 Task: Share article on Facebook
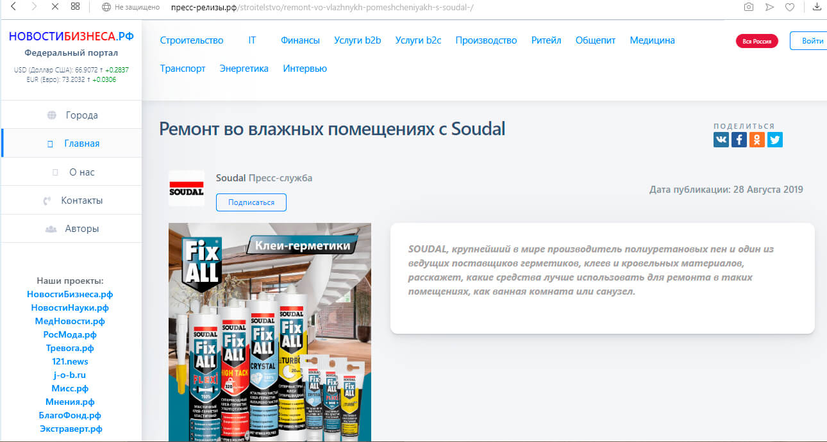pos(739,140)
